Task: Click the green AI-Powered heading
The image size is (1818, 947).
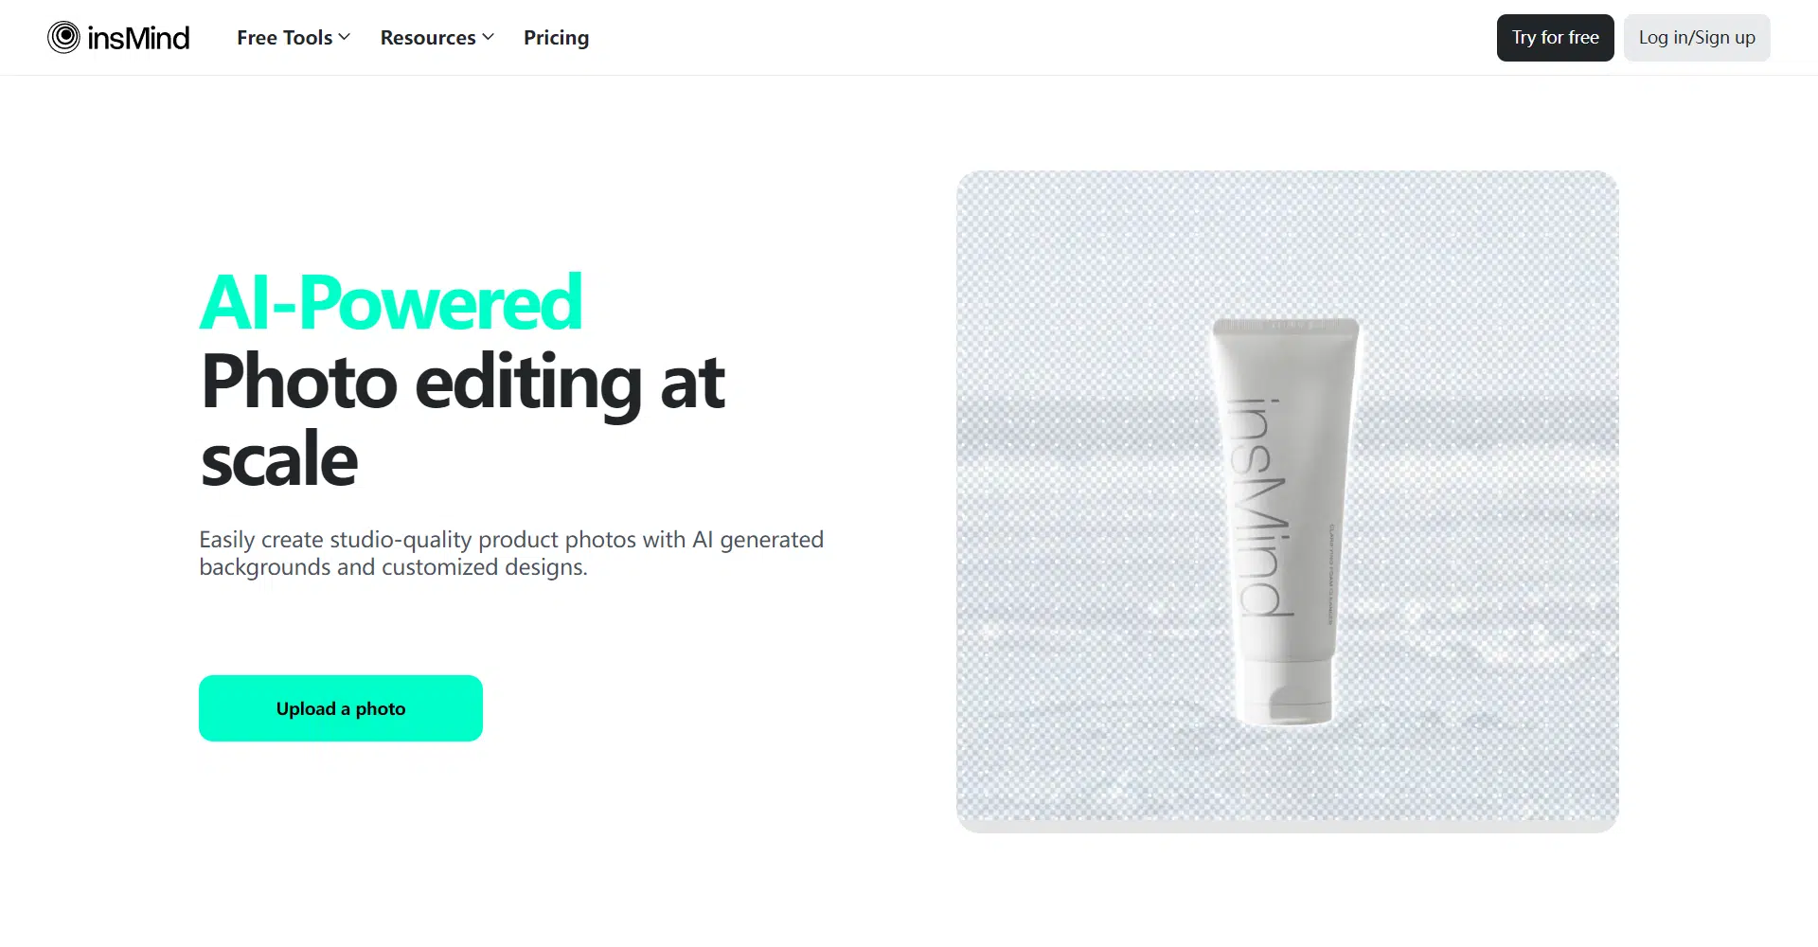Action: (390, 302)
